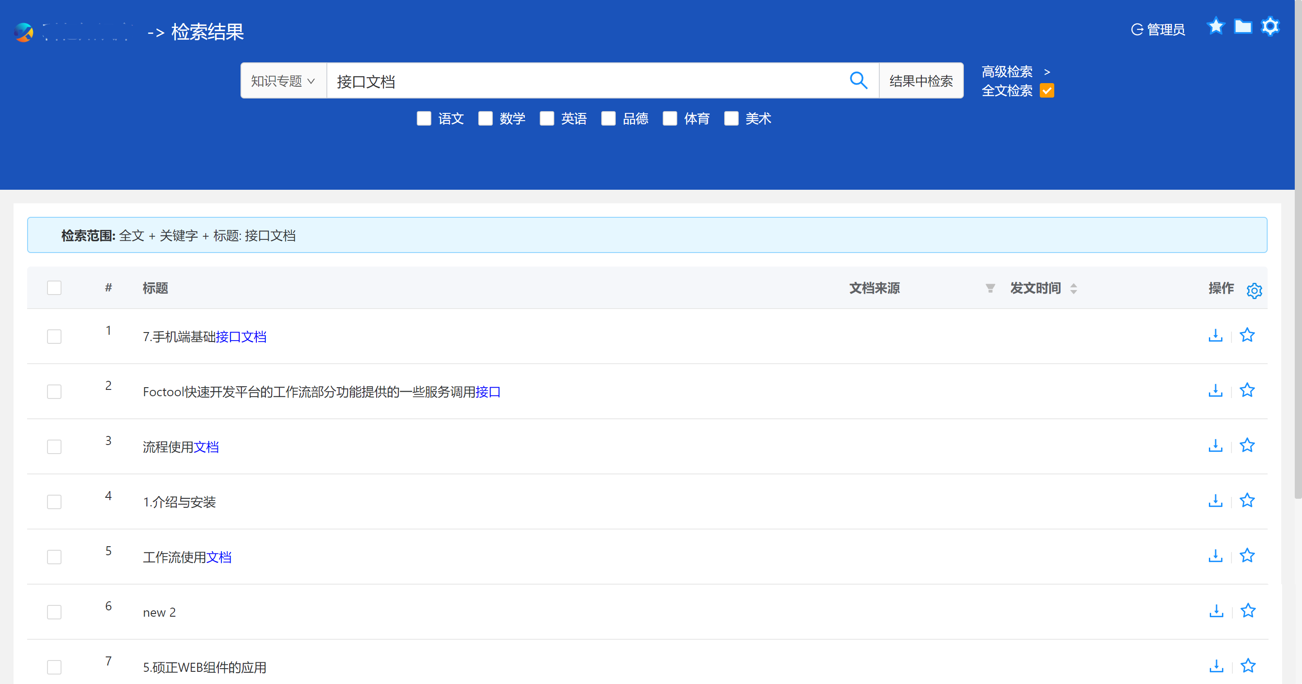Star the new 2 result
1302x684 pixels.
tap(1248, 610)
